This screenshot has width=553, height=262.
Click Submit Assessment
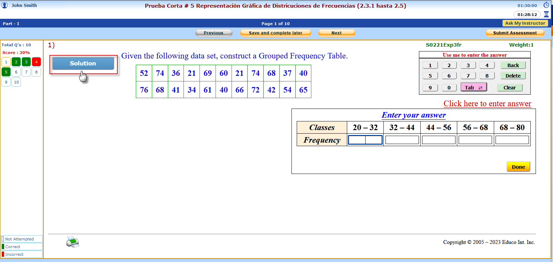coord(515,33)
